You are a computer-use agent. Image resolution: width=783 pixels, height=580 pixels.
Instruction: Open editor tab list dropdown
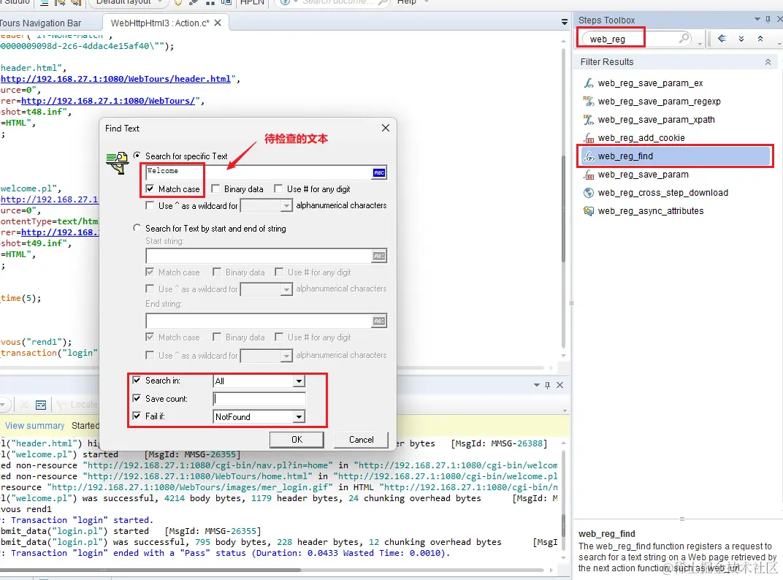coord(565,22)
